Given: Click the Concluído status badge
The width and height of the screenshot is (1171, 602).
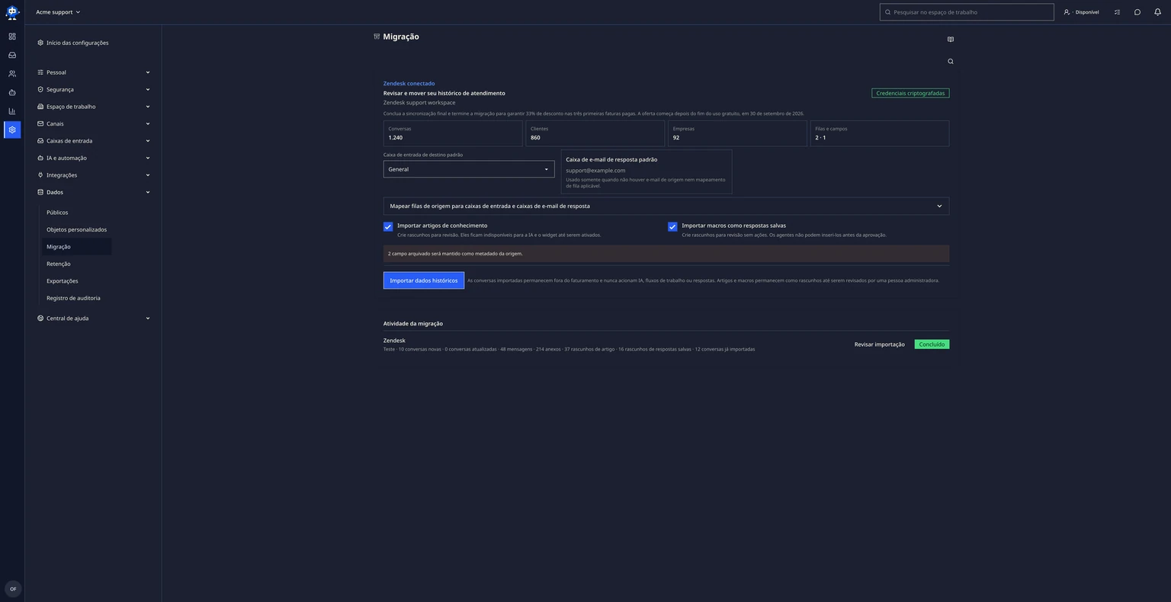Looking at the screenshot, I should pyautogui.click(x=932, y=344).
